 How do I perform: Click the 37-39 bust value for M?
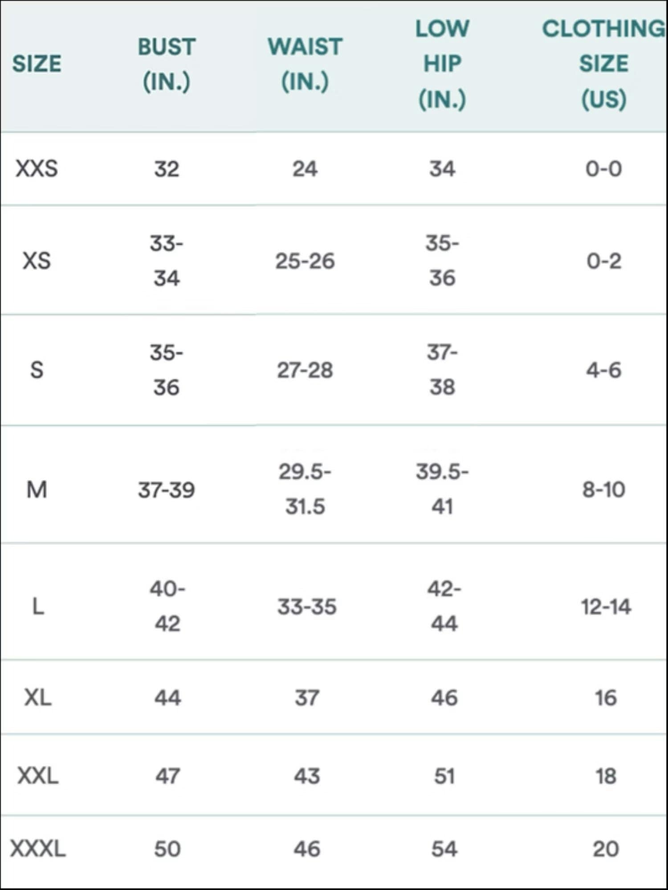167,490
